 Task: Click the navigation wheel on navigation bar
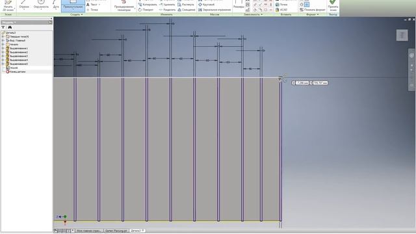[411, 55]
